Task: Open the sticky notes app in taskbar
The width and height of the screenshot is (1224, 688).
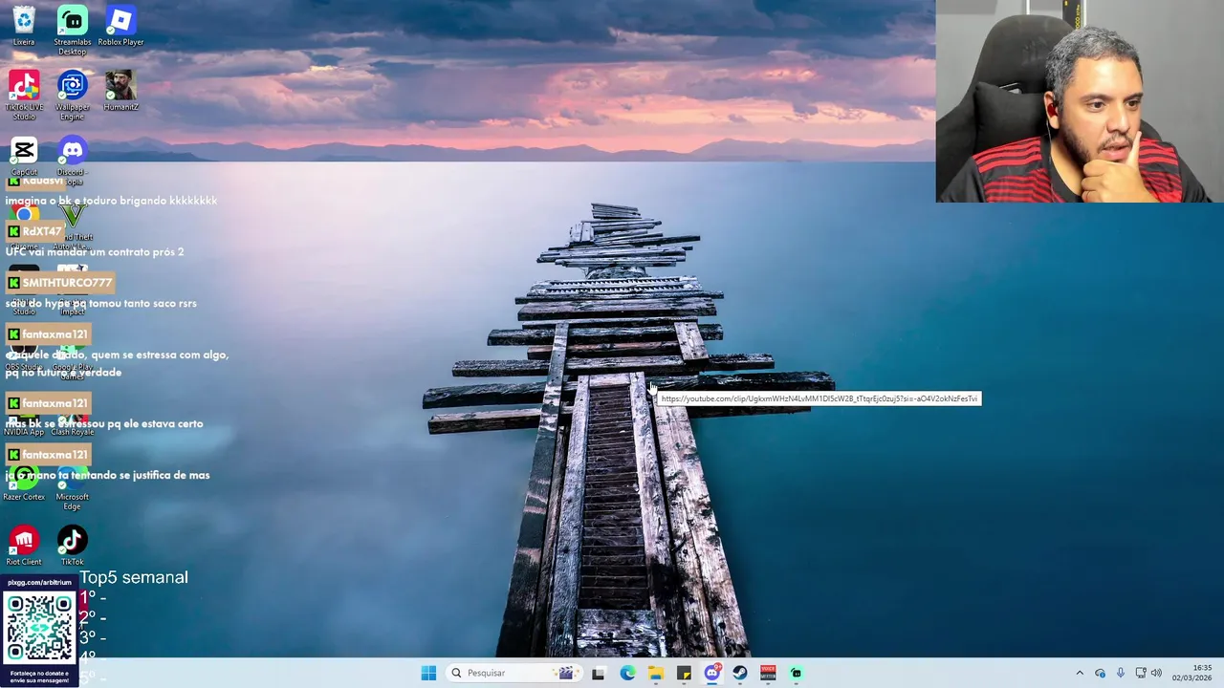Action: coord(684,673)
